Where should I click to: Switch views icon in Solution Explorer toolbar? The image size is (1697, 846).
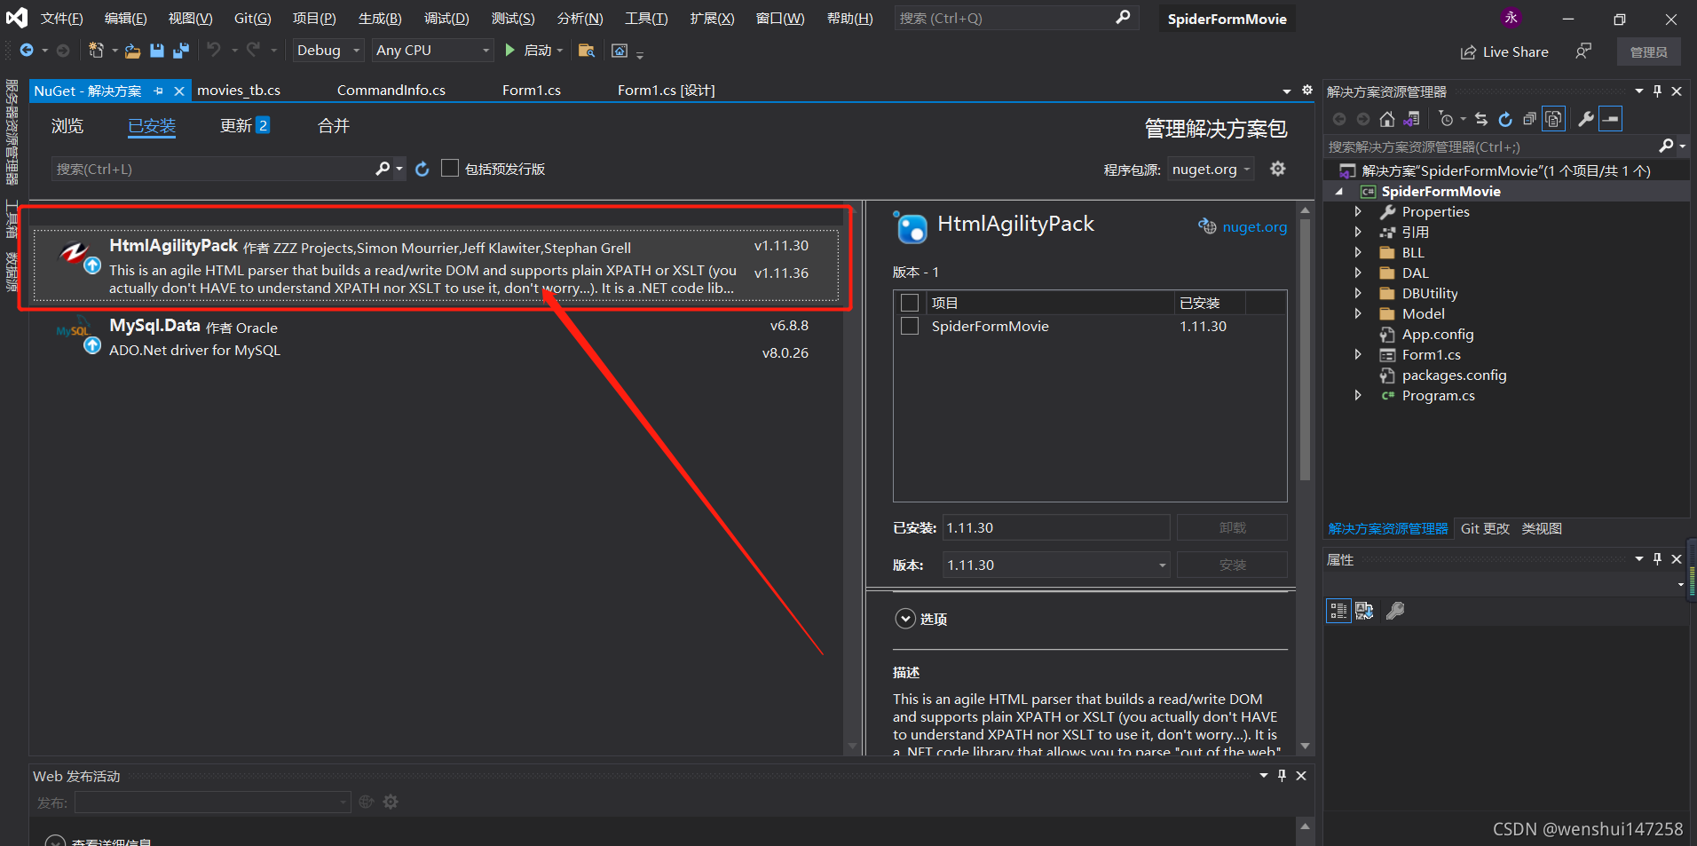tap(1411, 119)
